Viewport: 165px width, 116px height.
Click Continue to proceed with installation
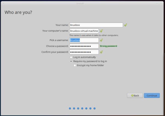(152, 96)
